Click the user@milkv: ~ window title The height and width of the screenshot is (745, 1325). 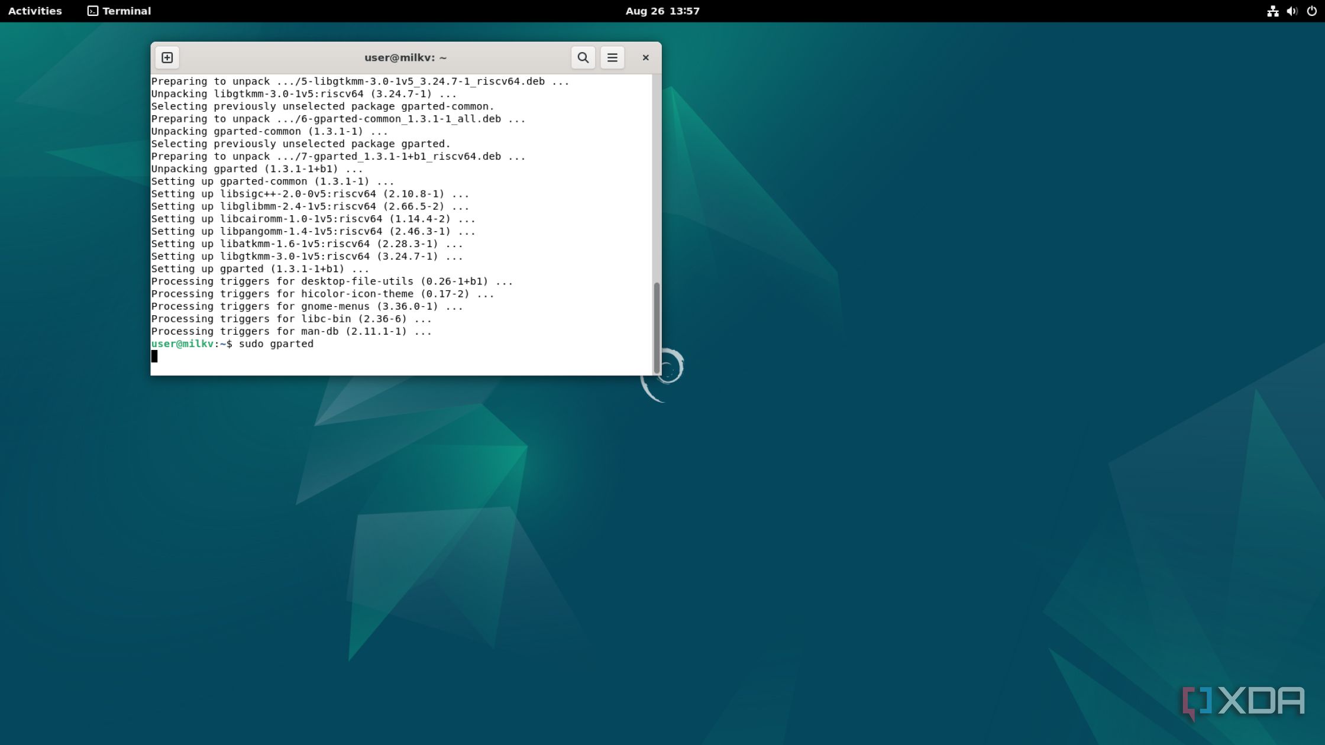click(x=405, y=57)
